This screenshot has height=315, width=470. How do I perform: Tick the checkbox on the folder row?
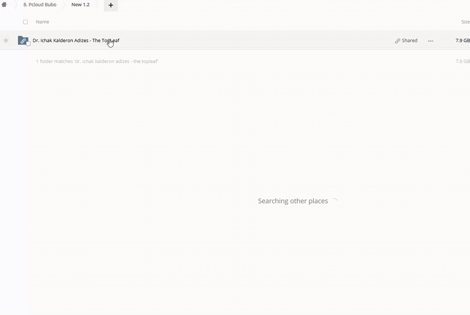[x=28, y=44]
